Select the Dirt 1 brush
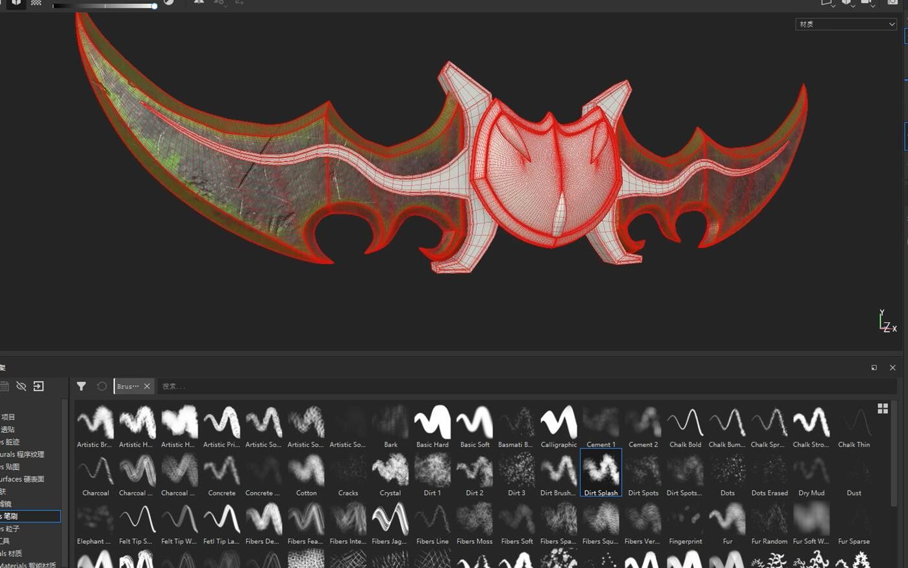908x568 pixels. click(x=433, y=474)
